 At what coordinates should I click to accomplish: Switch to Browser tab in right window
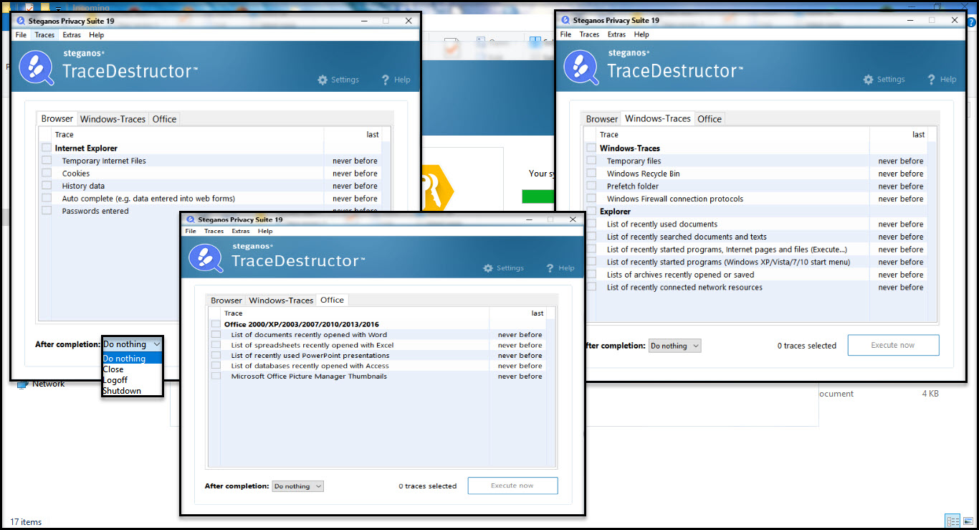602,119
